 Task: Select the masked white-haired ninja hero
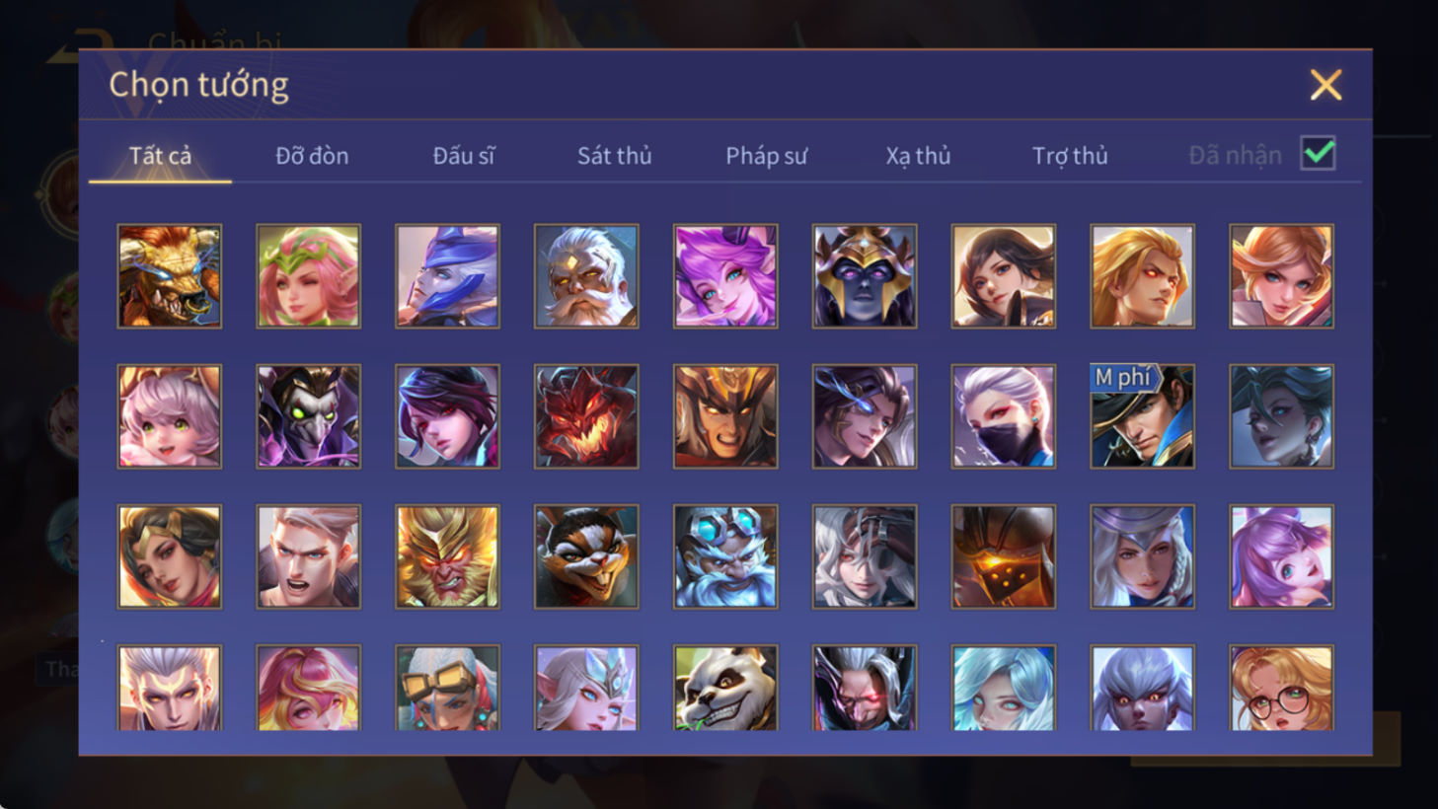(1003, 416)
